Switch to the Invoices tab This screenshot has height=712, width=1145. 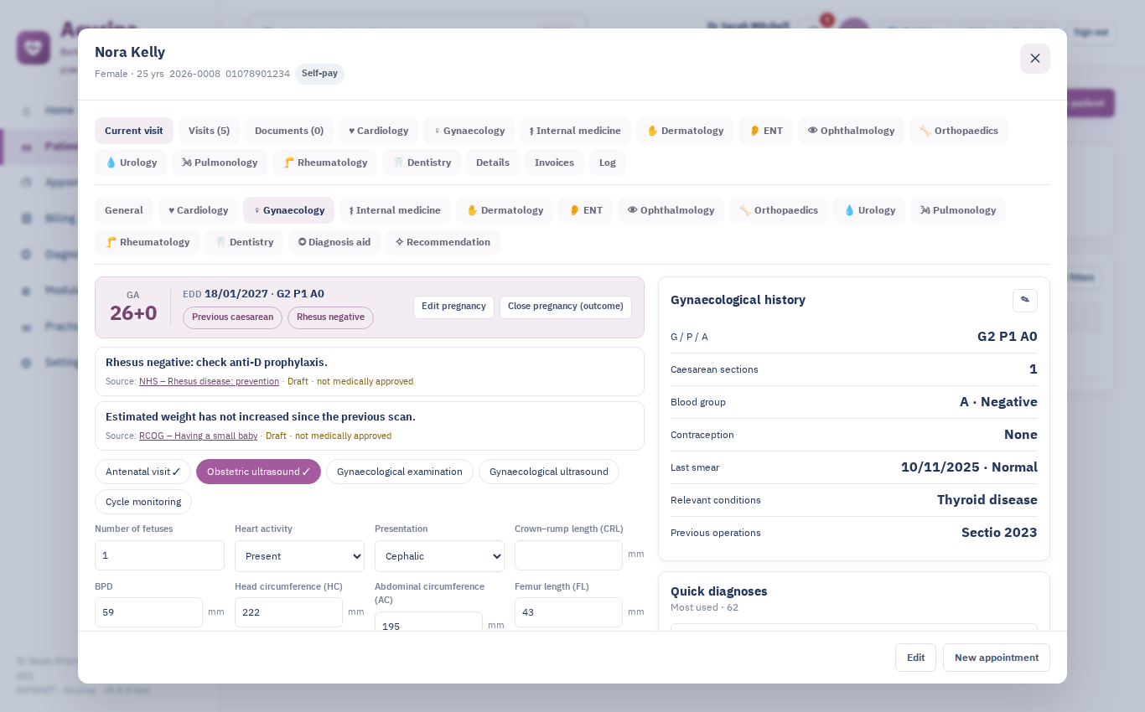pyautogui.click(x=554, y=163)
